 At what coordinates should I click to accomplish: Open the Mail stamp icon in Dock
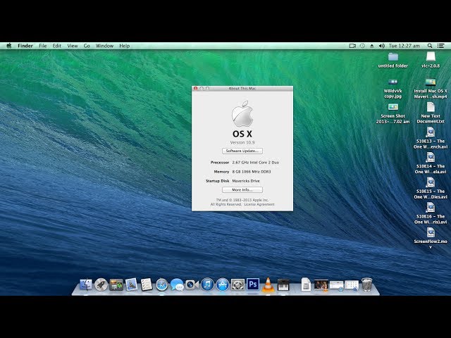click(131, 284)
